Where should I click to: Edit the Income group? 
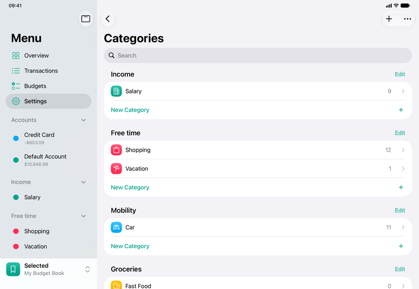400,74
